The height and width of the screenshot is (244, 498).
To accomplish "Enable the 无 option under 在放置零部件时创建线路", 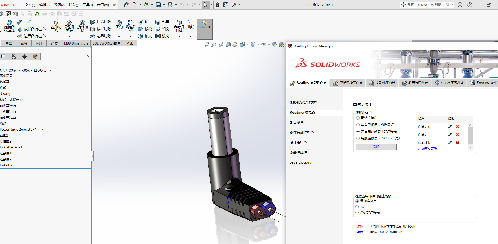I will (357, 206).
